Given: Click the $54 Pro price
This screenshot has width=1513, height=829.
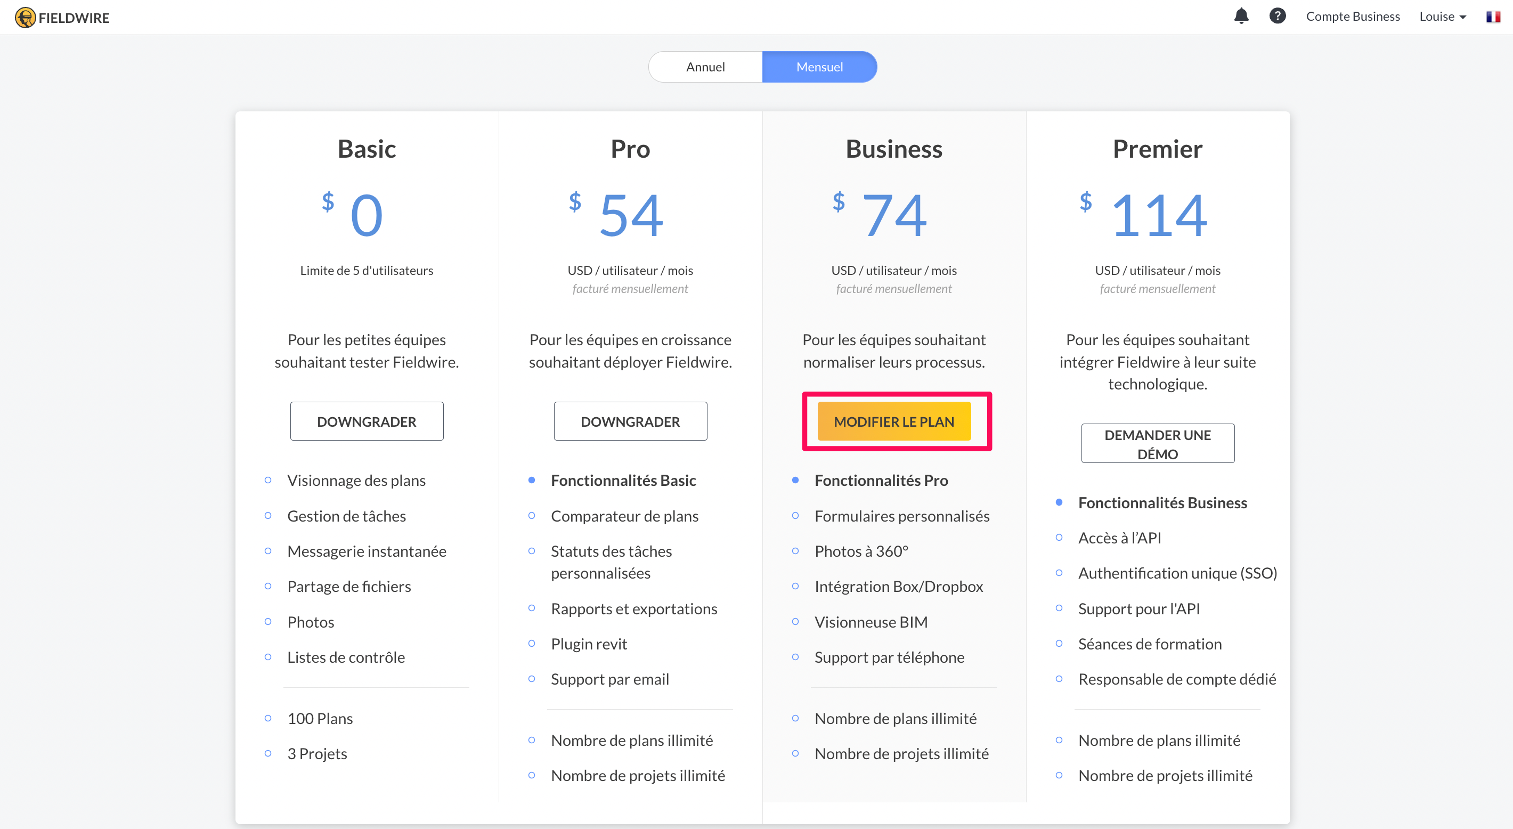Looking at the screenshot, I should [x=630, y=215].
